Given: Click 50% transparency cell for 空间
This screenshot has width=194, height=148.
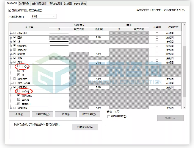Looking at the screenshot, I should point(99,38).
